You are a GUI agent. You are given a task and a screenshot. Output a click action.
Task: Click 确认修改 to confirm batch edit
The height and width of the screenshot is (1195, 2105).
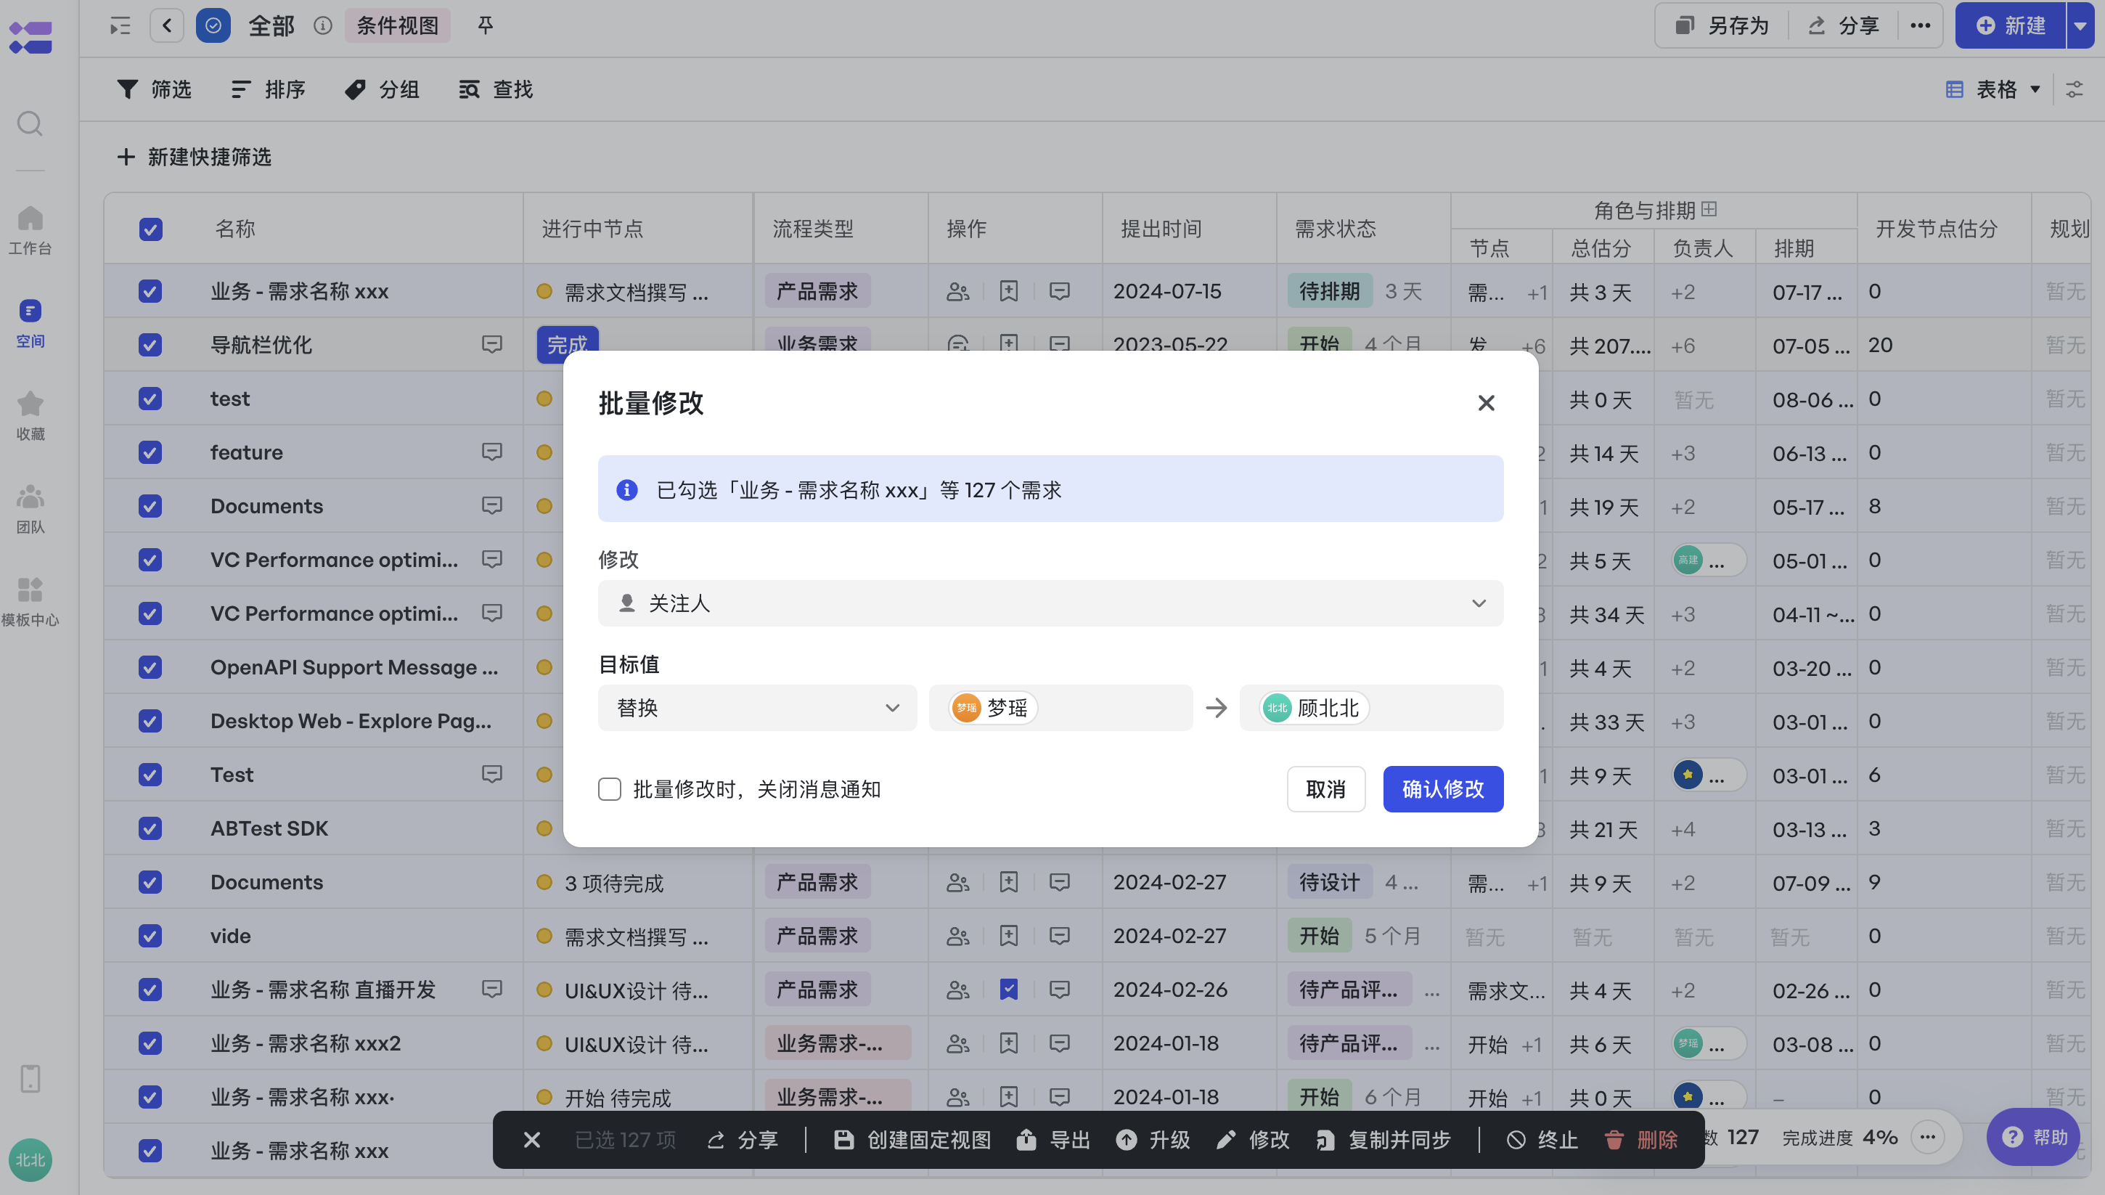[x=1443, y=788]
